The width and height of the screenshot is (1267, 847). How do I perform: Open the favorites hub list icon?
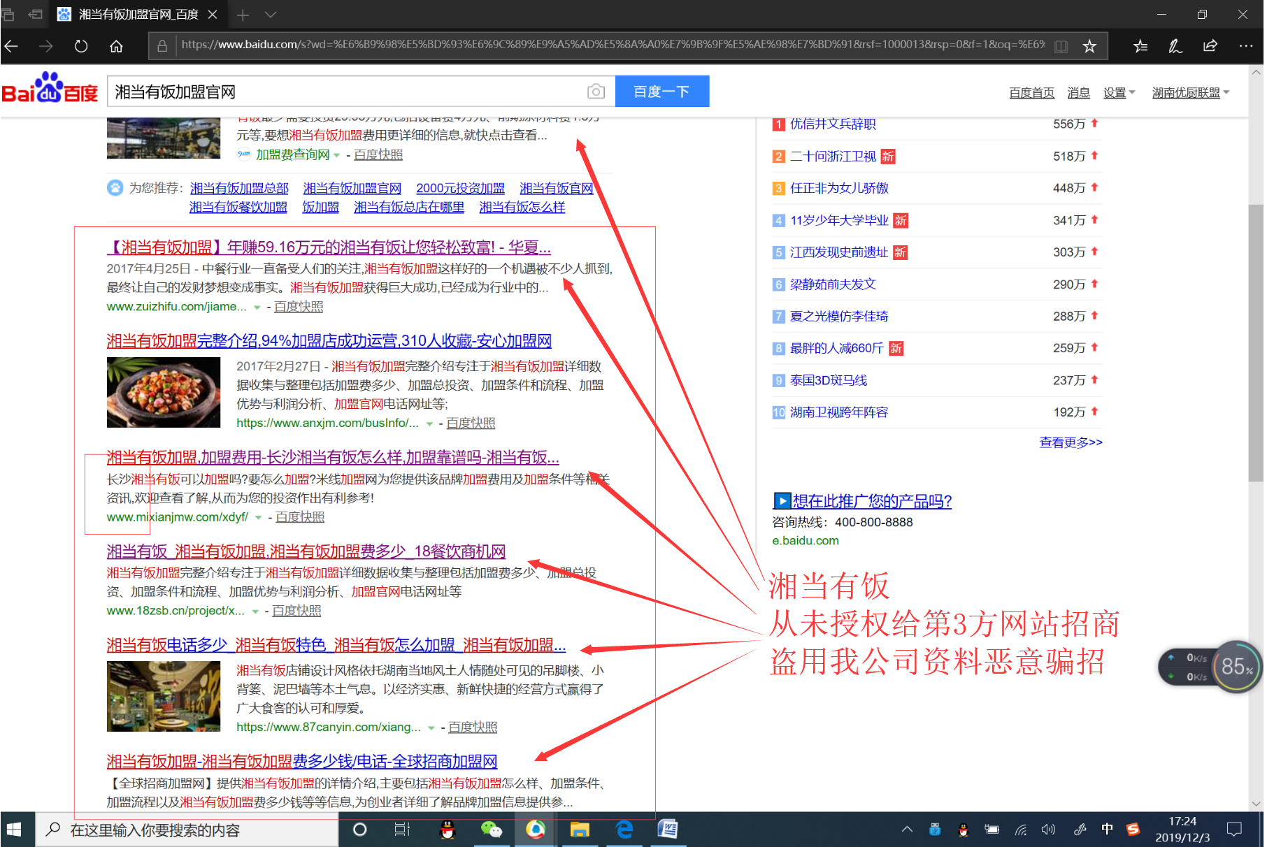coord(1140,46)
